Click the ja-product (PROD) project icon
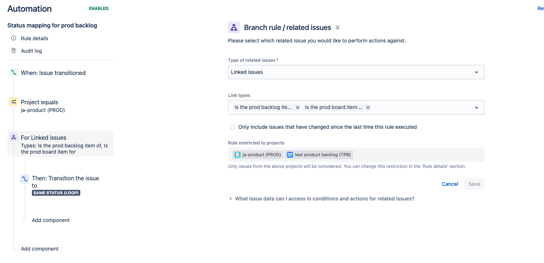The width and height of the screenshot is (544, 263). coord(238,155)
